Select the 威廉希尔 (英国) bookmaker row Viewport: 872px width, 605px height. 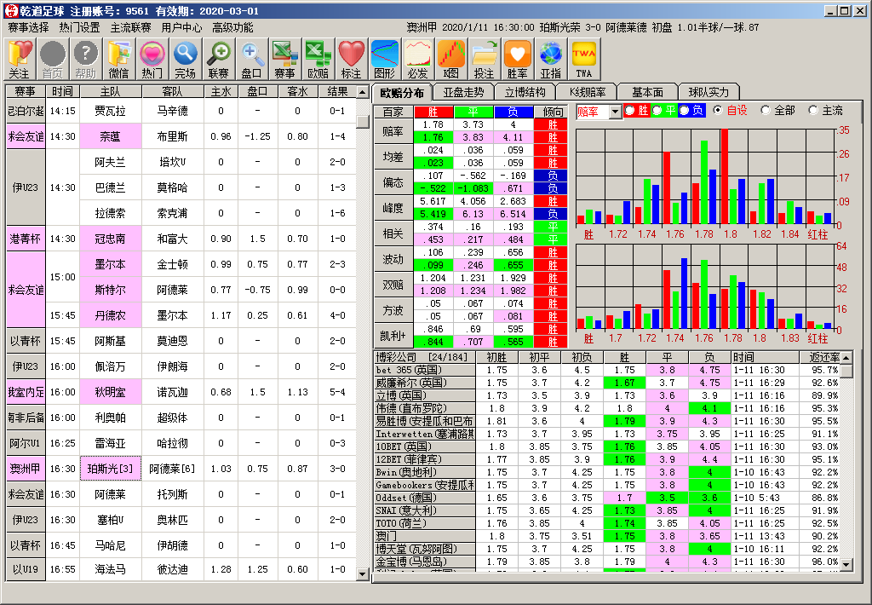tap(606, 383)
